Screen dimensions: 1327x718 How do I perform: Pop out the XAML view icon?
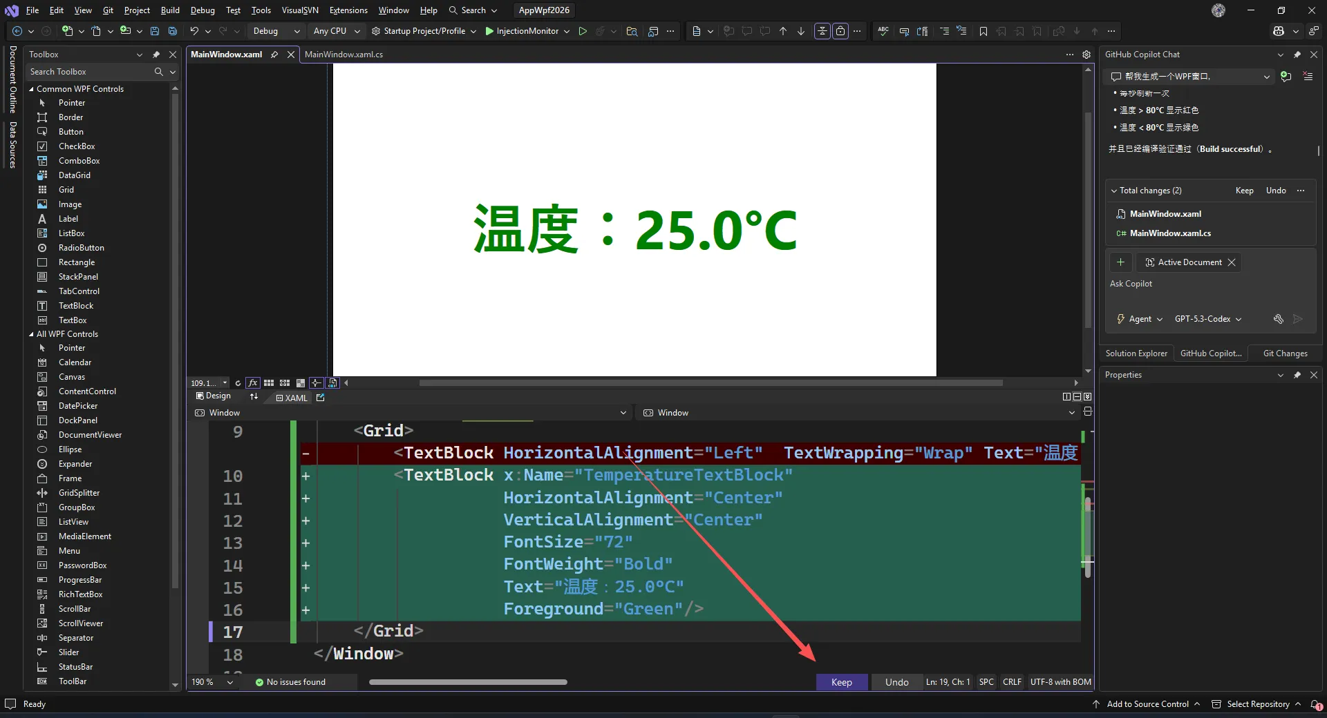(x=320, y=398)
